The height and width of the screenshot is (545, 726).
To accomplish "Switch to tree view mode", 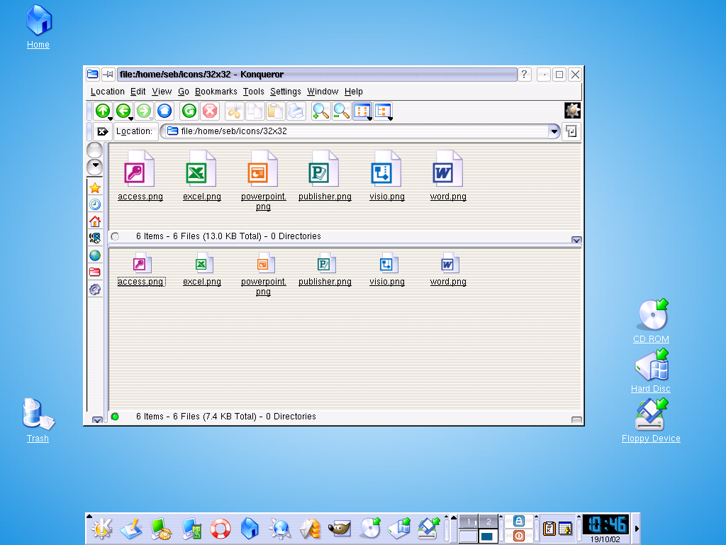I will click(x=383, y=111).
